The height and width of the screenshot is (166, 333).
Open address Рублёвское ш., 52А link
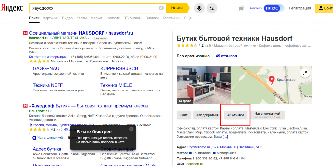point(226,147)
